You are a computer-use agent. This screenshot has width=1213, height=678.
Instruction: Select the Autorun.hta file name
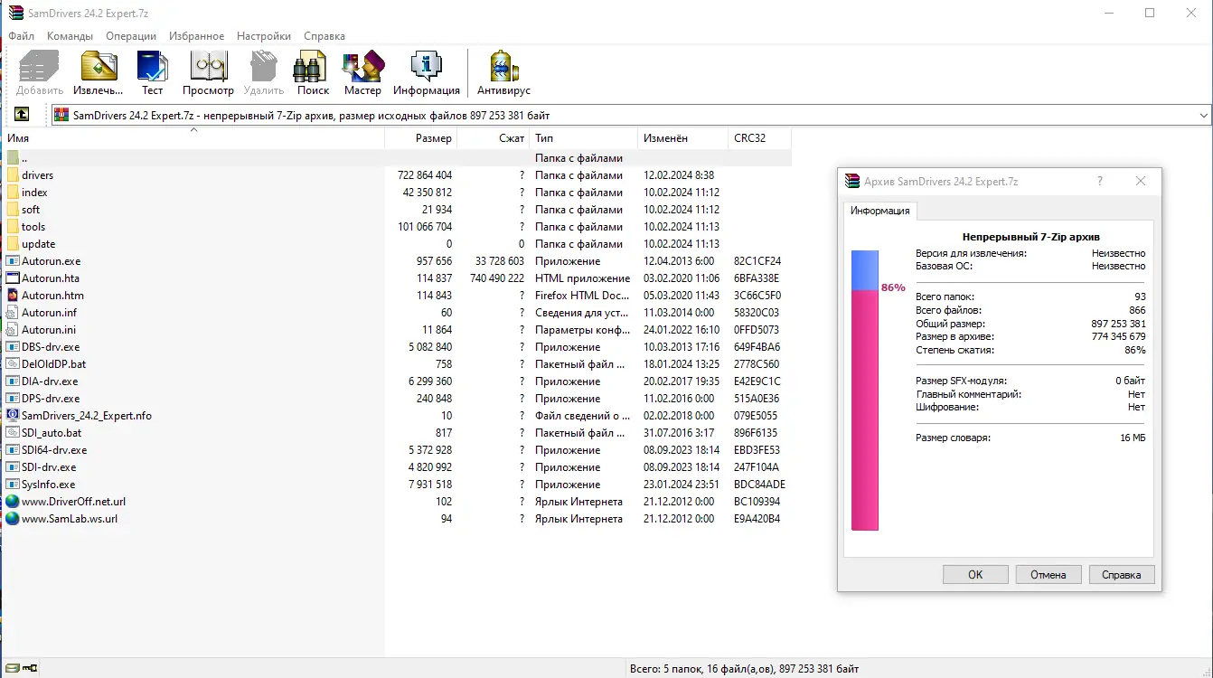point(51,278)
